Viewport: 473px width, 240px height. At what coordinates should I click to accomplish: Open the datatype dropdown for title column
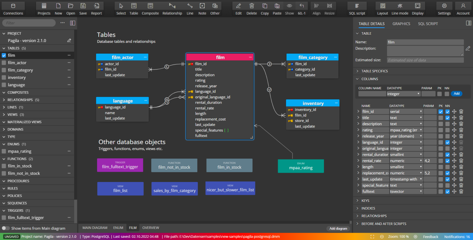421,117
